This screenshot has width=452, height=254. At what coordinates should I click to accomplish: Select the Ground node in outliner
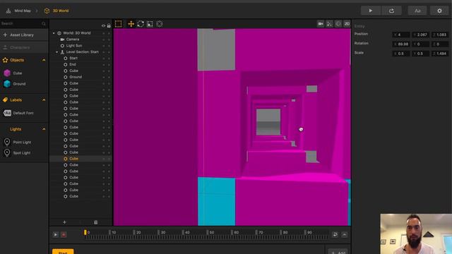(x=76, y=77)
